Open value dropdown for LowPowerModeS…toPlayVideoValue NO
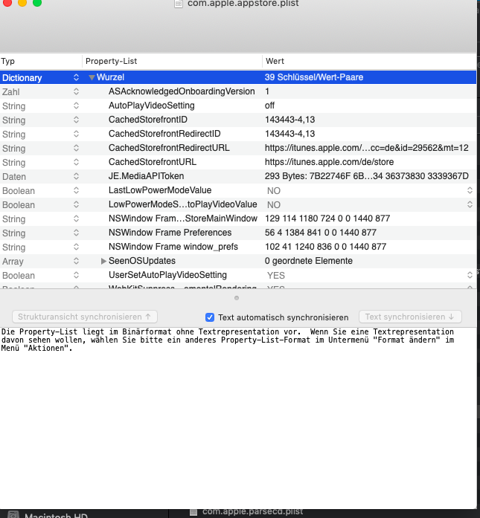Image resolution: width=480 pixels, height=518 pixels. point(470,204)
